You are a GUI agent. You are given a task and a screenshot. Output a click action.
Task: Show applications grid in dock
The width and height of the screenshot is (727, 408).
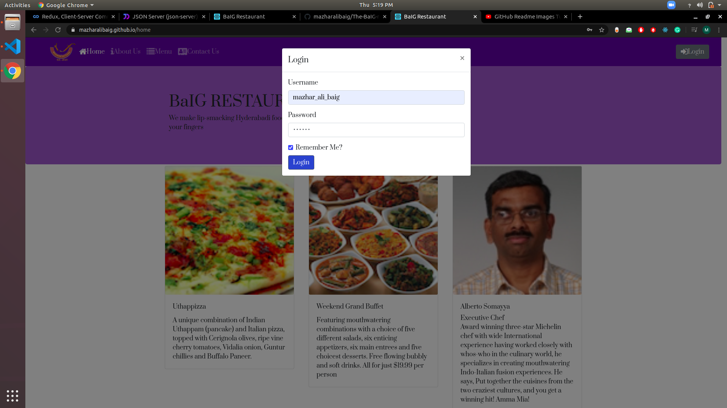point(12,396)
